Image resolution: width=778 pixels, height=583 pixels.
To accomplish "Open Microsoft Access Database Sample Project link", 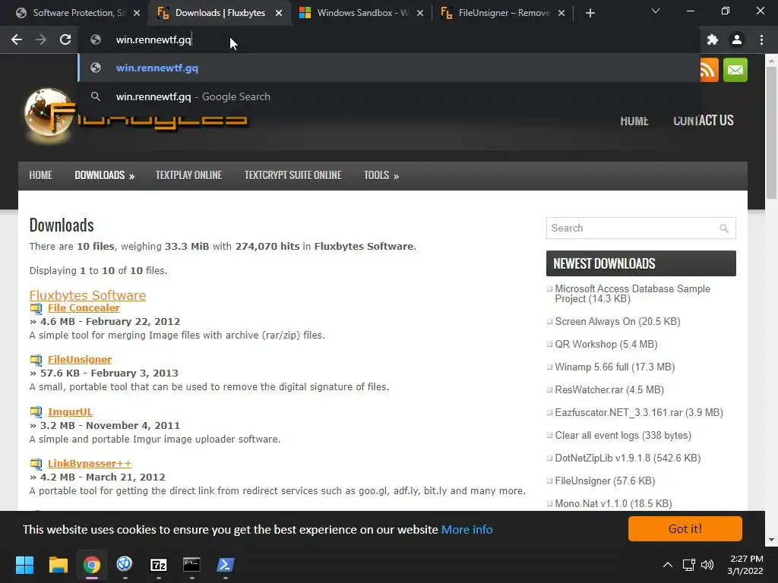I will 633,294.
